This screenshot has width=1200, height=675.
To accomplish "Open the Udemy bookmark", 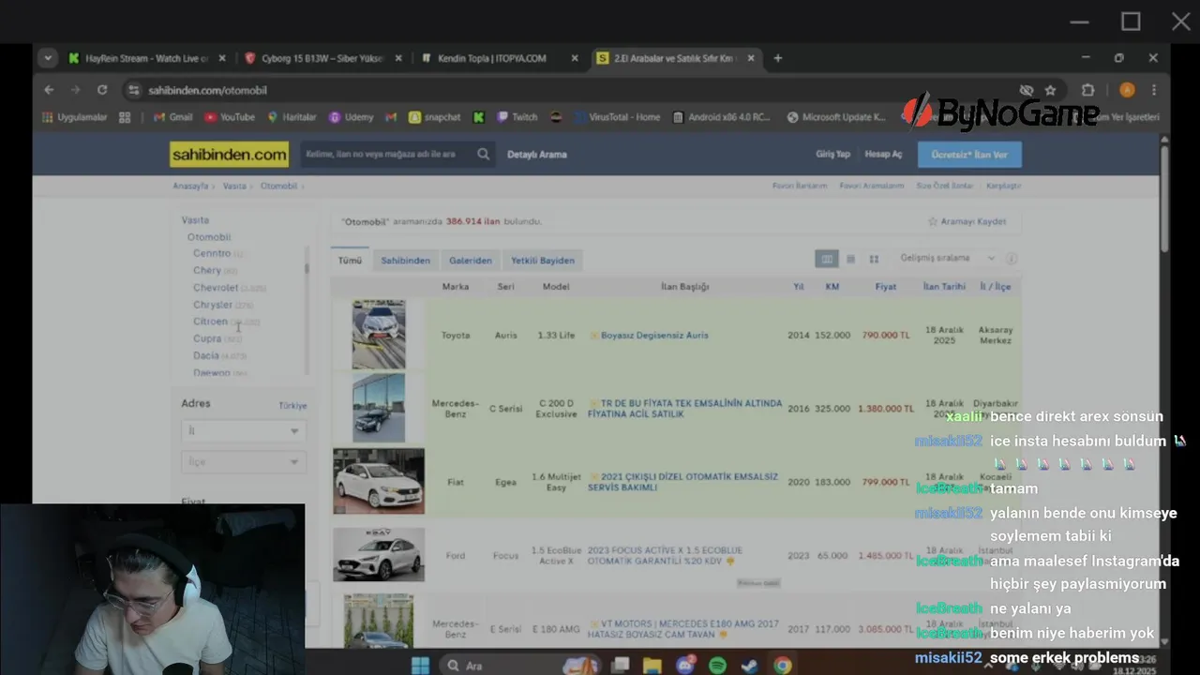I will pos(351,117).
